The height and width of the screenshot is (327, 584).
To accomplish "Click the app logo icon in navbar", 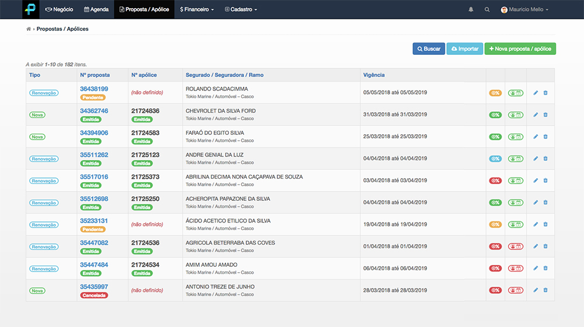I will point(31,9).
